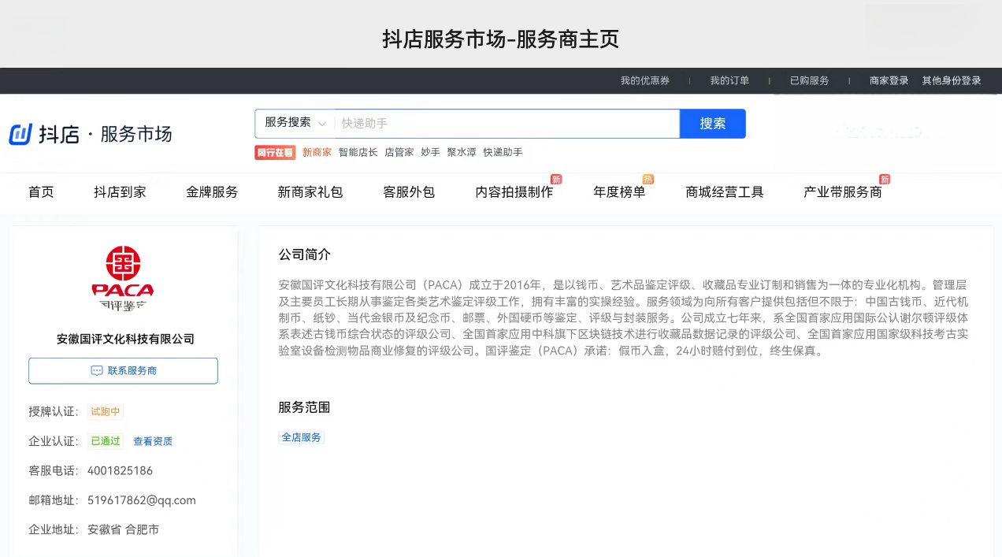Click the 热 badge on 年度榜单
Image resolution: width=1002 pixels, height=557 pixels.
648,180
